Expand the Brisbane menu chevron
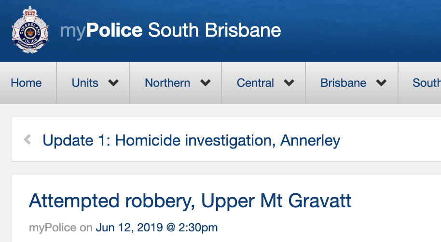This screenshot has height=242, width=441. coord(381,83)
